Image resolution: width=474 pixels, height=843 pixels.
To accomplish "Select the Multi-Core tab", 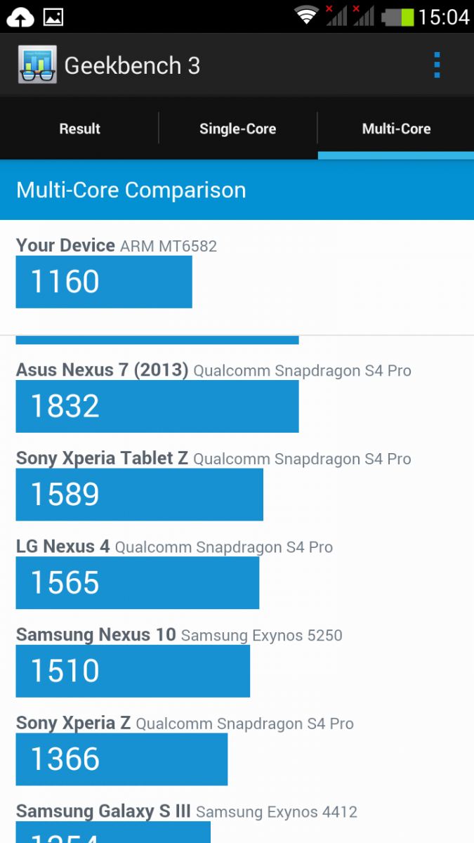I will (396, 129).
